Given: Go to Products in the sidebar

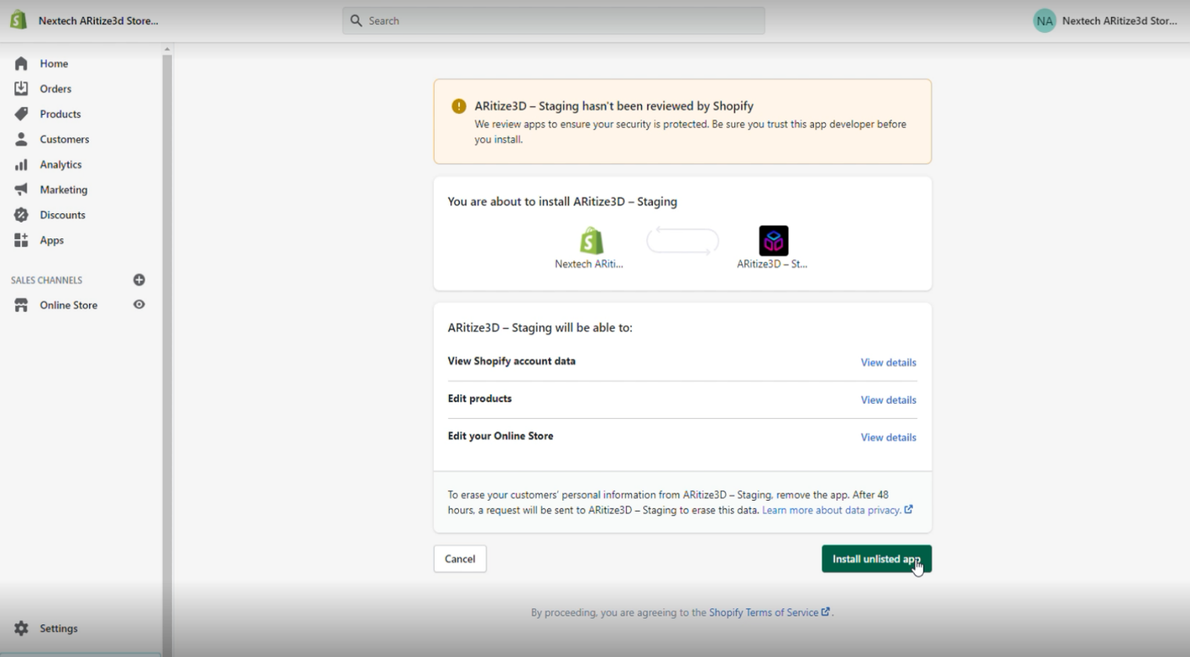Looking at the screenshot, I should tap(60, 114).
